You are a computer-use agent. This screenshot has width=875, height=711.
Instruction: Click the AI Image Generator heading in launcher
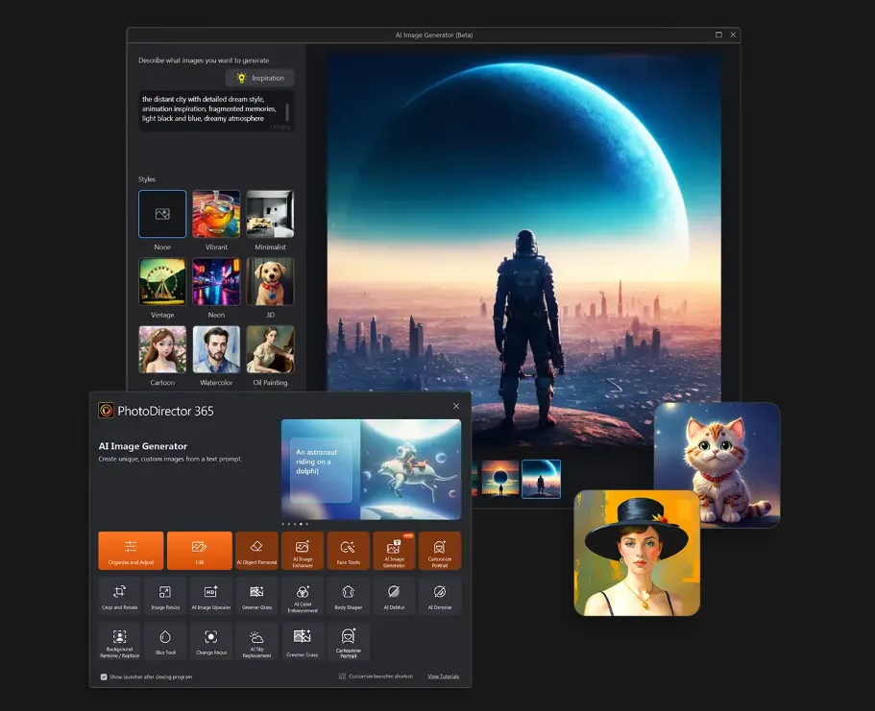click(143, 446)
